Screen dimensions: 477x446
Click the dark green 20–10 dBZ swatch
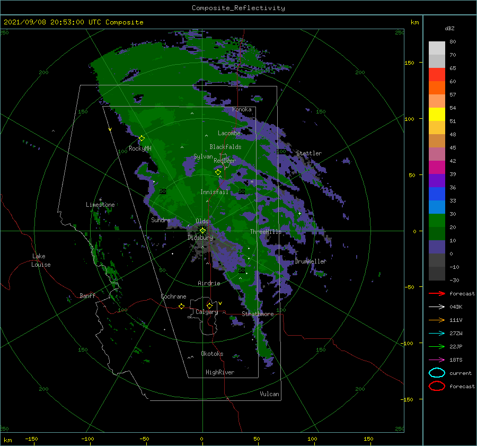(437, 233)
